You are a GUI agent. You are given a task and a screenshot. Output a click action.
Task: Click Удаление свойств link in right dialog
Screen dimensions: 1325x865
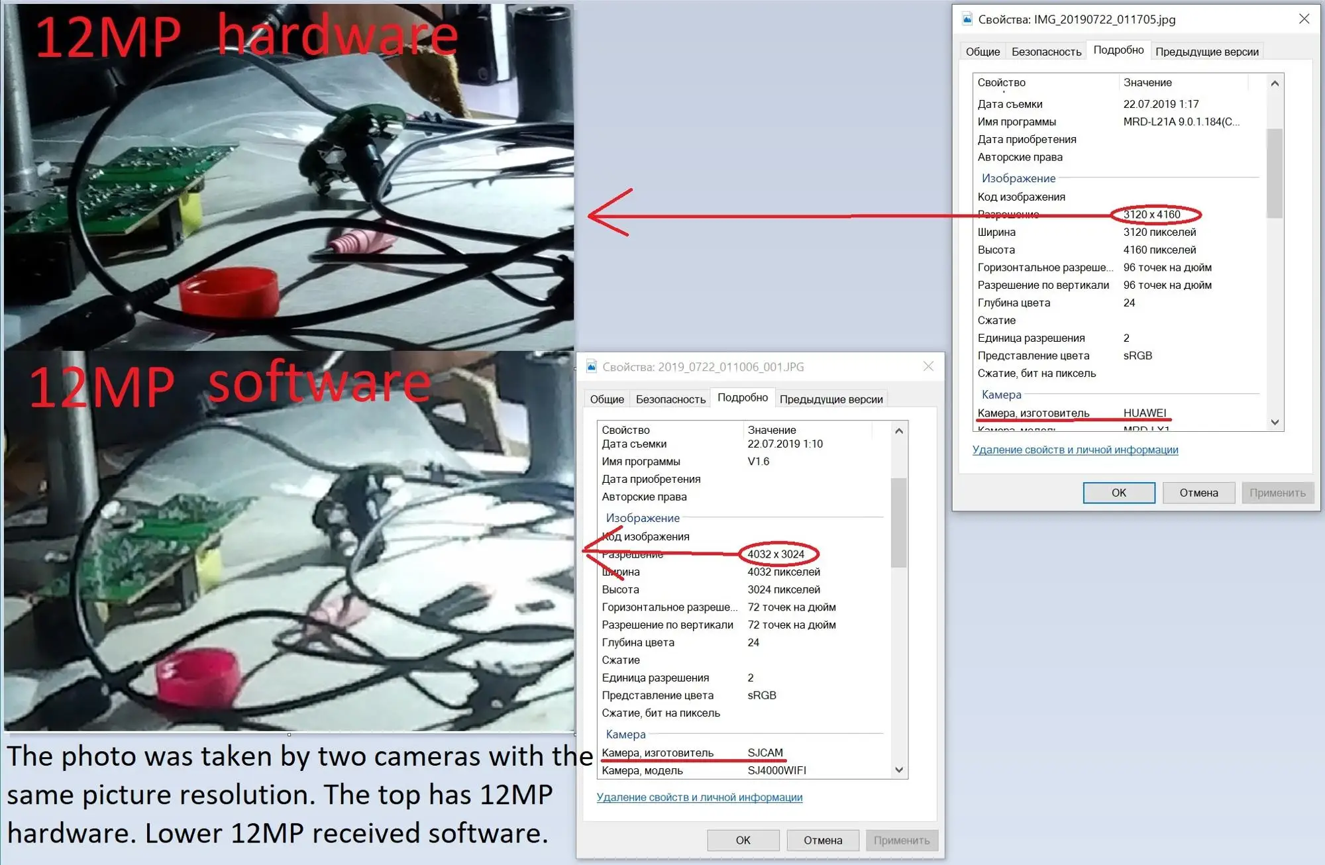click(x=1075, y=450)
